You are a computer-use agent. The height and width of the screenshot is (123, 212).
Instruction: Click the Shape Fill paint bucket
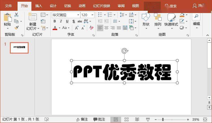pyautogui.click(x=182, y=15)
